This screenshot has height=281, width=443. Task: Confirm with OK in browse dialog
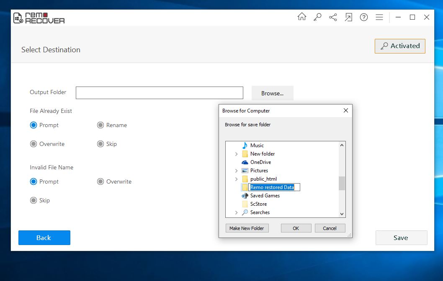(296, 228)
